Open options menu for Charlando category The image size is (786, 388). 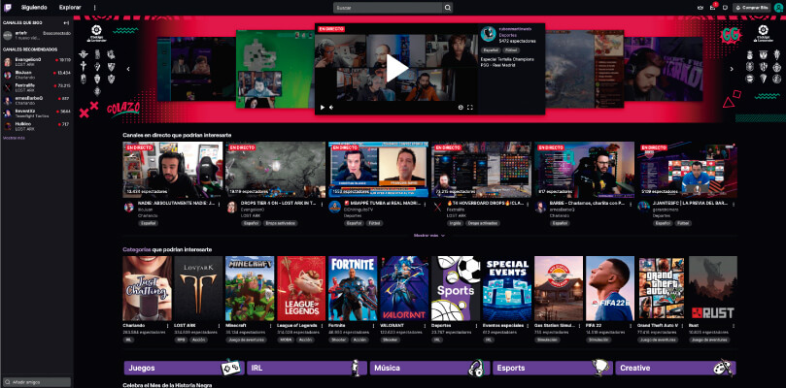coord(168,325)
